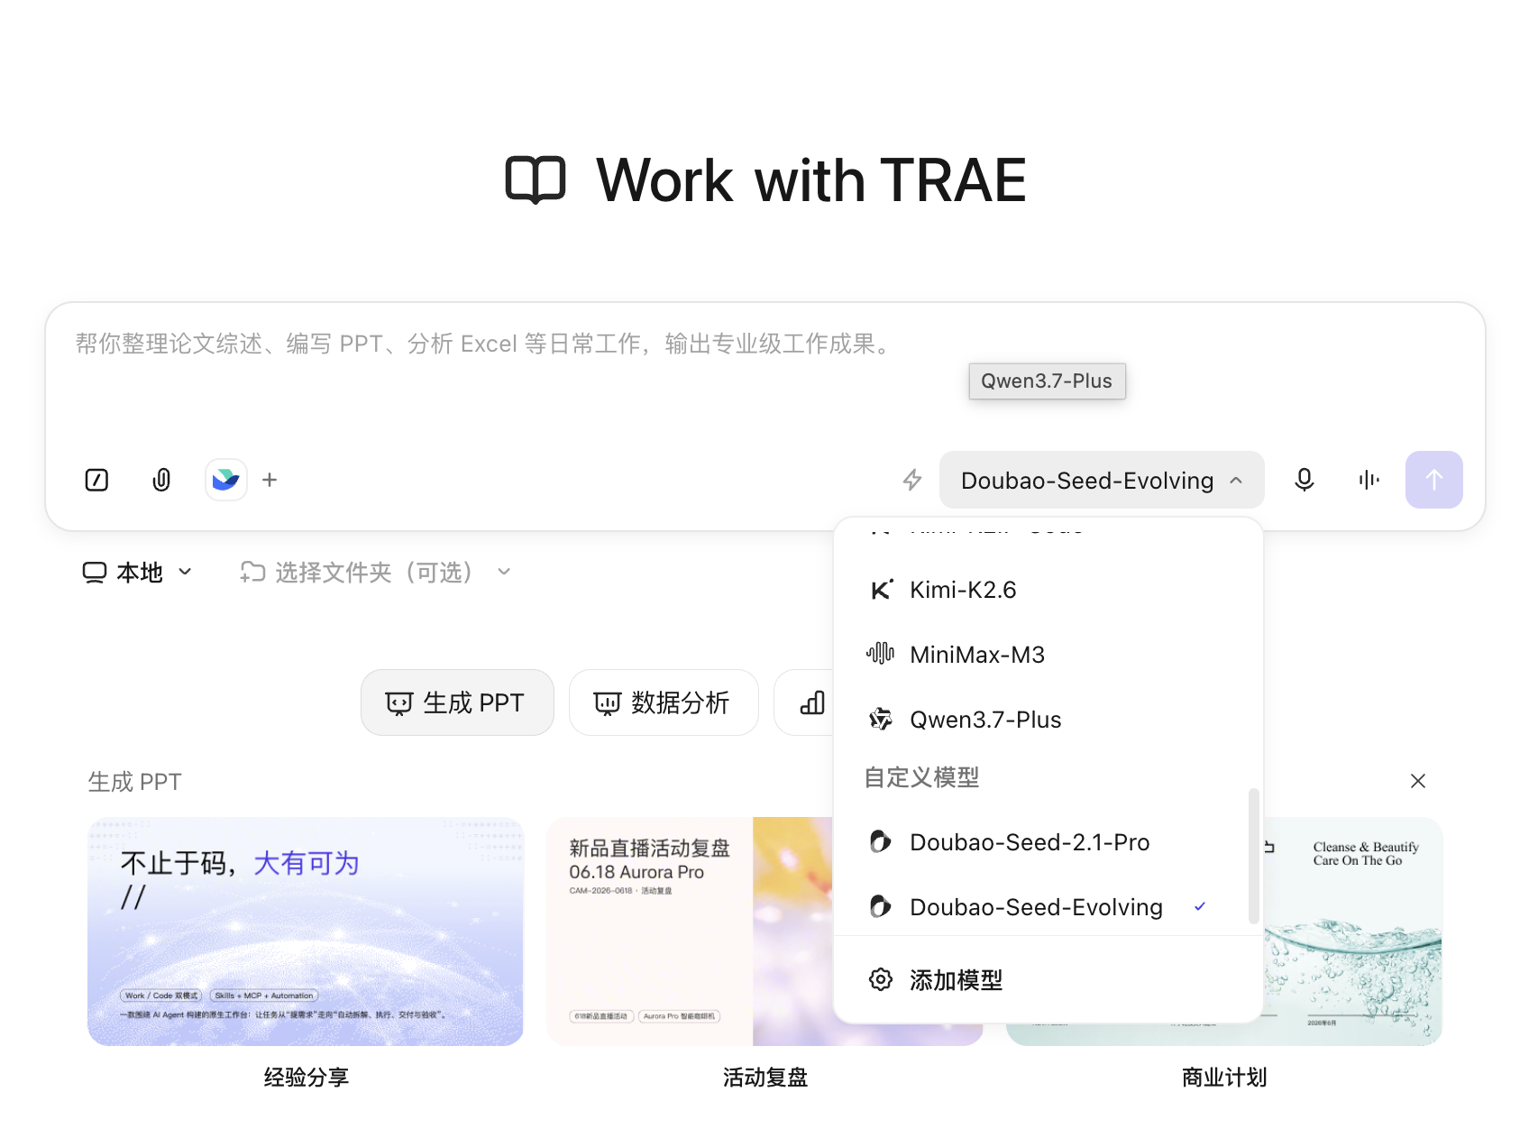
Task: Click the 经验分享 caption
Action: [x=306, y=1078]
